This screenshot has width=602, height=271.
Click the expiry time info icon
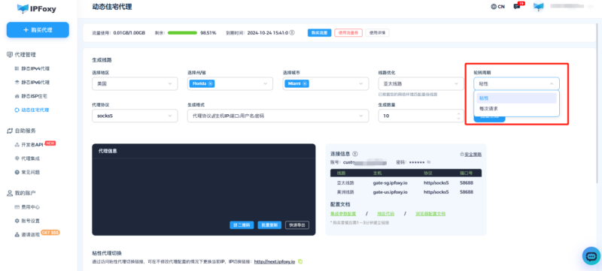(292, 33)
